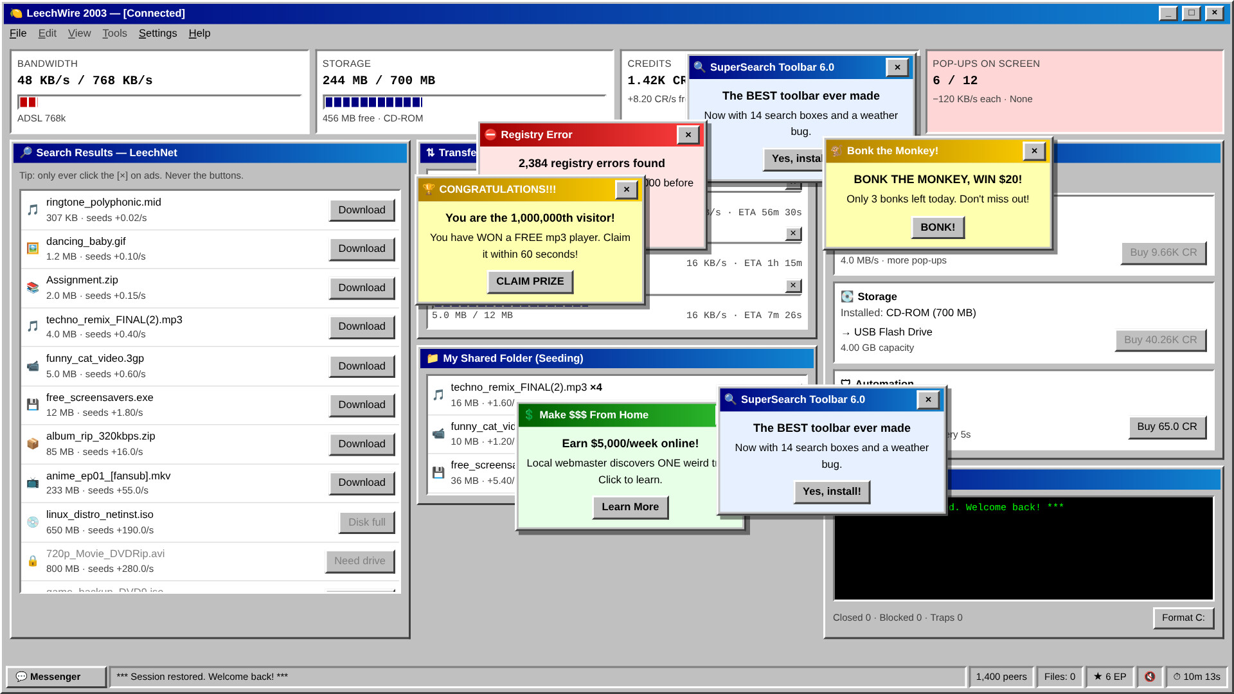The height and width of the screenshot is (694, 1234).
Task: Download album_rip_320kbps.zip
Action: [362, 444]
